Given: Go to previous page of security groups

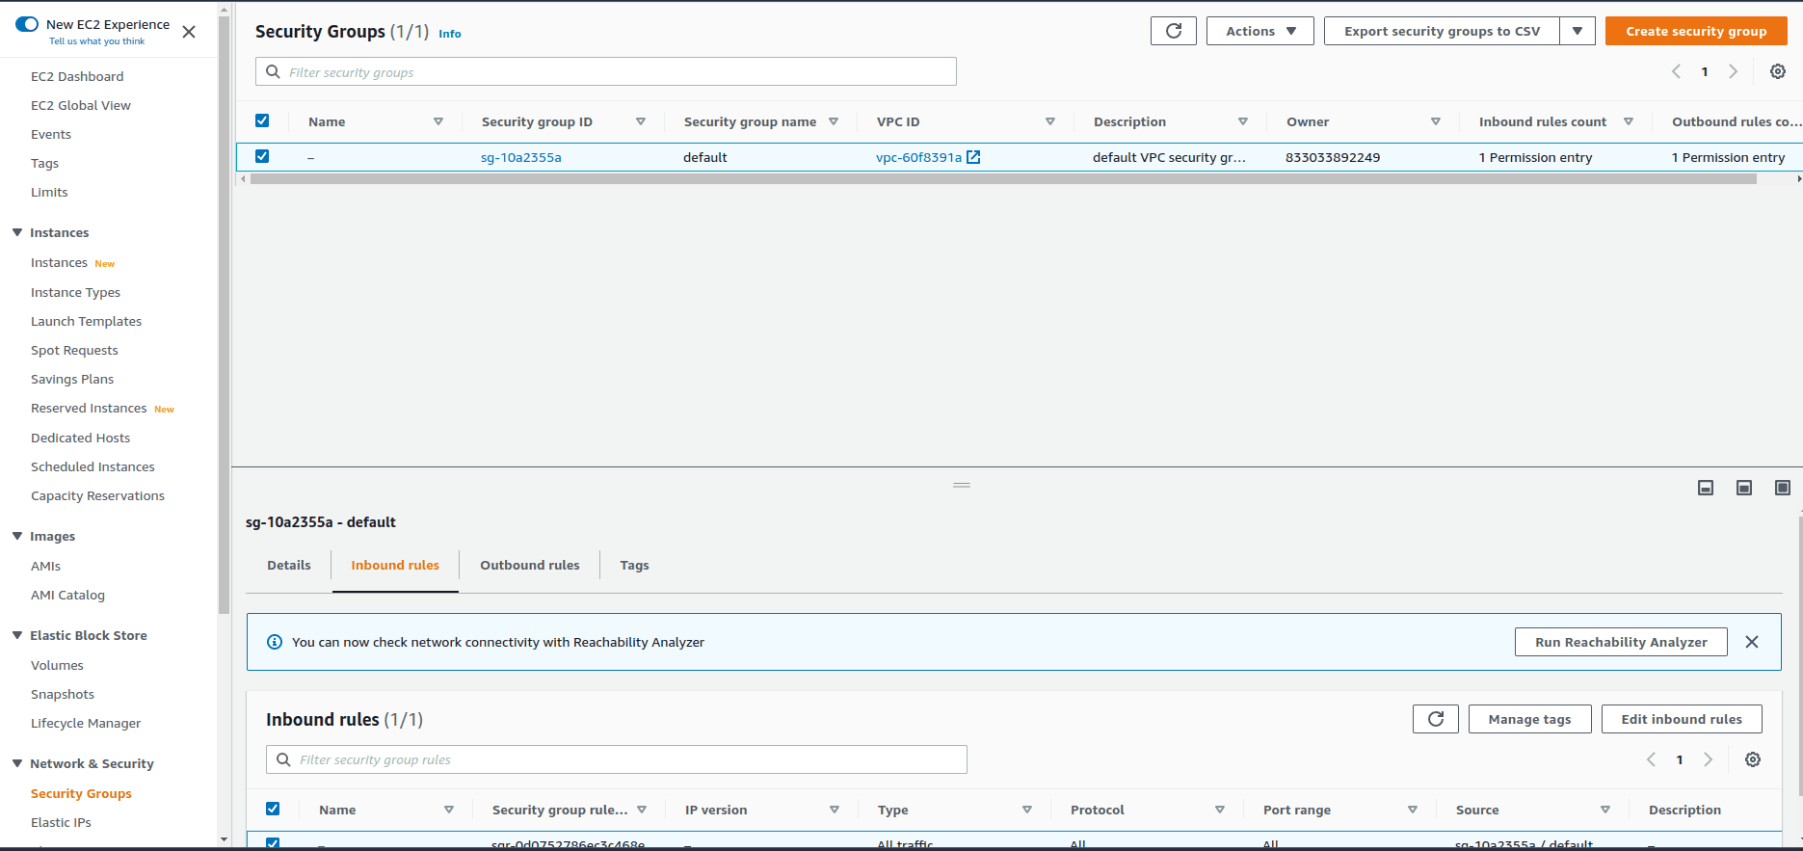Looking at the screenshot, I should pyautogui.click(x=1676, y=71).
